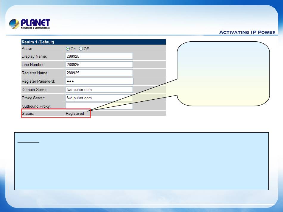Focus the Register Name text box
Screen dimensions: 283x212
(x=99, y=73)
